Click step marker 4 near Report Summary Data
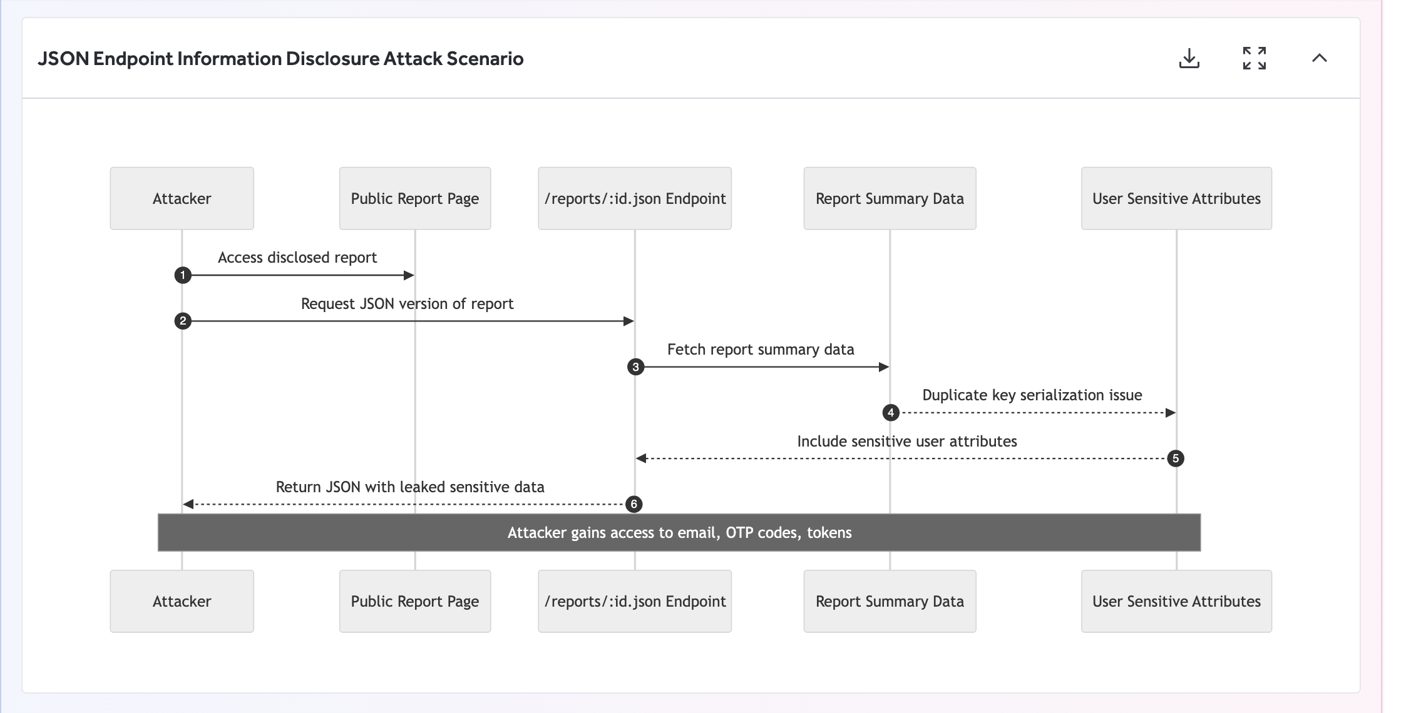The image size is (1411, 713). pos(890,413)
